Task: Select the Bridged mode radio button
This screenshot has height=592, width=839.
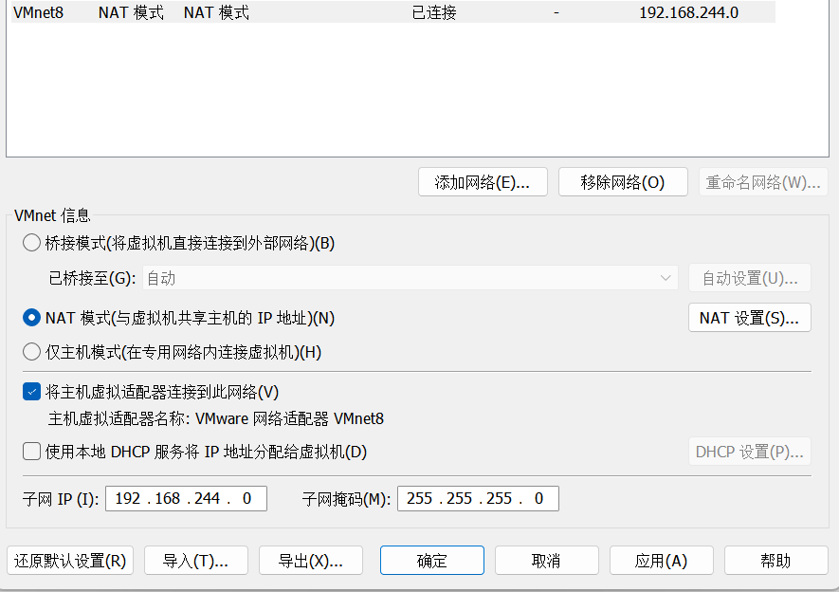Action: pos(31,243)
